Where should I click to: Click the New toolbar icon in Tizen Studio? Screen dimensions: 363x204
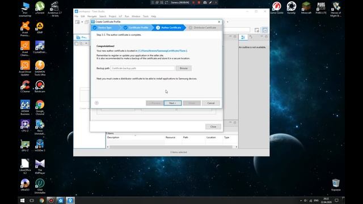click(x=78, y=22)
